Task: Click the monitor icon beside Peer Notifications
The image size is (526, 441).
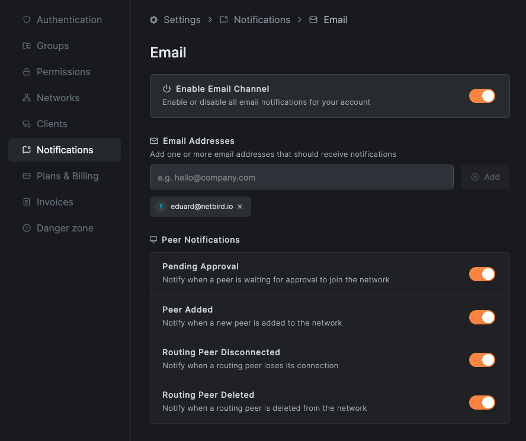Action: 153,240
